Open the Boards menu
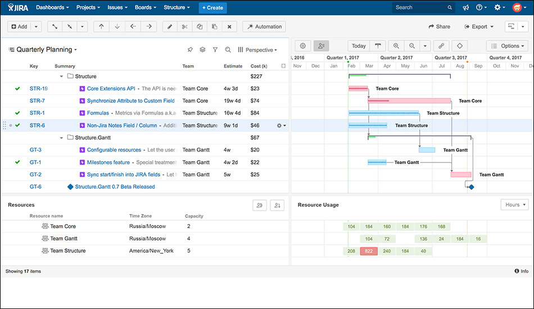The width and height of the screenshot is (534, 309). [x=146, y=7]
